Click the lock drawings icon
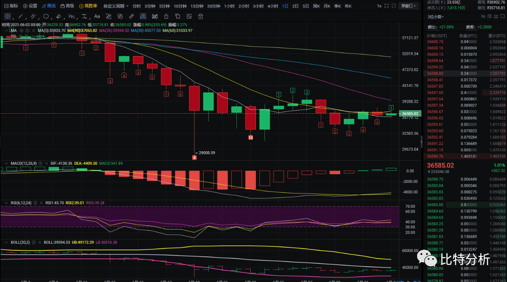This screenshot has width=507, height=282. [x=166, y=16]
